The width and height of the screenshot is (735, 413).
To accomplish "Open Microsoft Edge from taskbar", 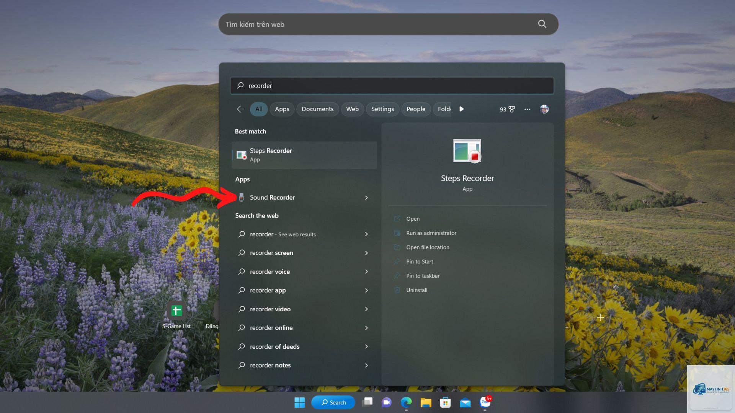I will click(x=406, y=402).
